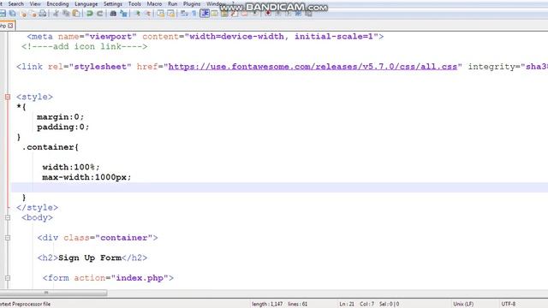Click the 'width:100%;' declaration
The width and height of the screenshot is (548, 308).
pyautogui.click(x=71, y=168)
